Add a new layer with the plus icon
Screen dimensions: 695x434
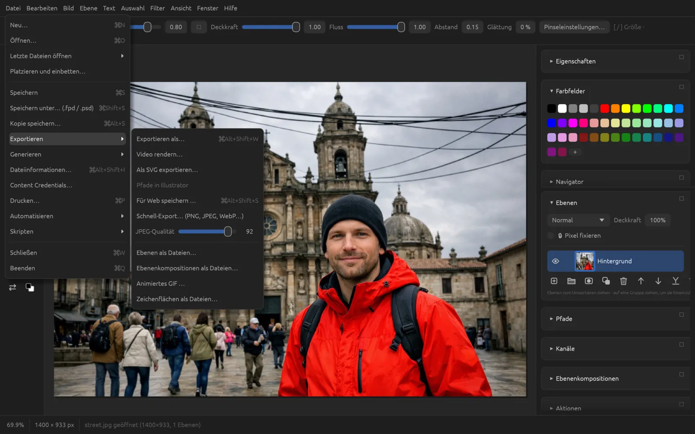554,281
